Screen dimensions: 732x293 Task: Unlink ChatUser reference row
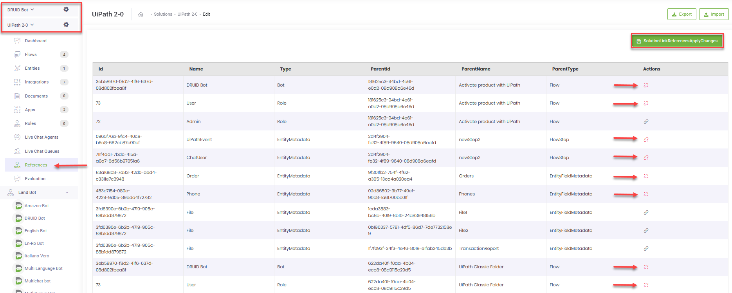click(x=646, y=157)
